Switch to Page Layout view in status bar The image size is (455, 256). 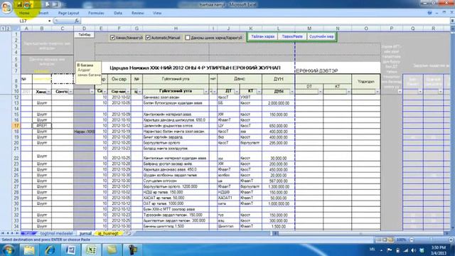tap(385, 240)
